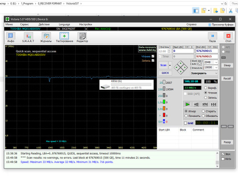Viewport: 238px width, 176px height.
Task: Toggle the Чтение graph checkbox
Action: (x=153, y=56)
